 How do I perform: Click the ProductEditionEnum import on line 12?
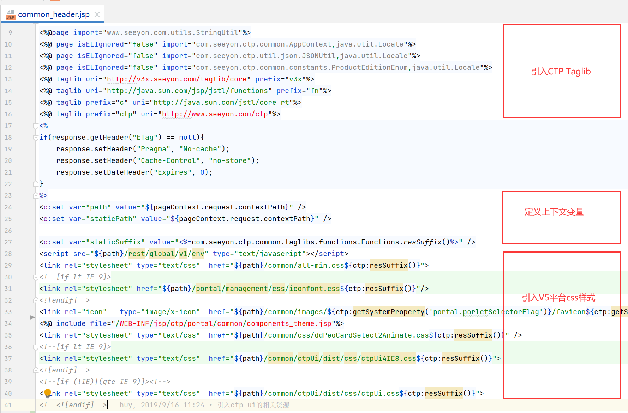pos(302,68)
